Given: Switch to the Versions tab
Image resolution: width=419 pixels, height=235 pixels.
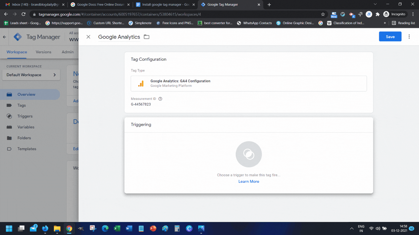Looking at the screenshot, I should coord(43,52).
